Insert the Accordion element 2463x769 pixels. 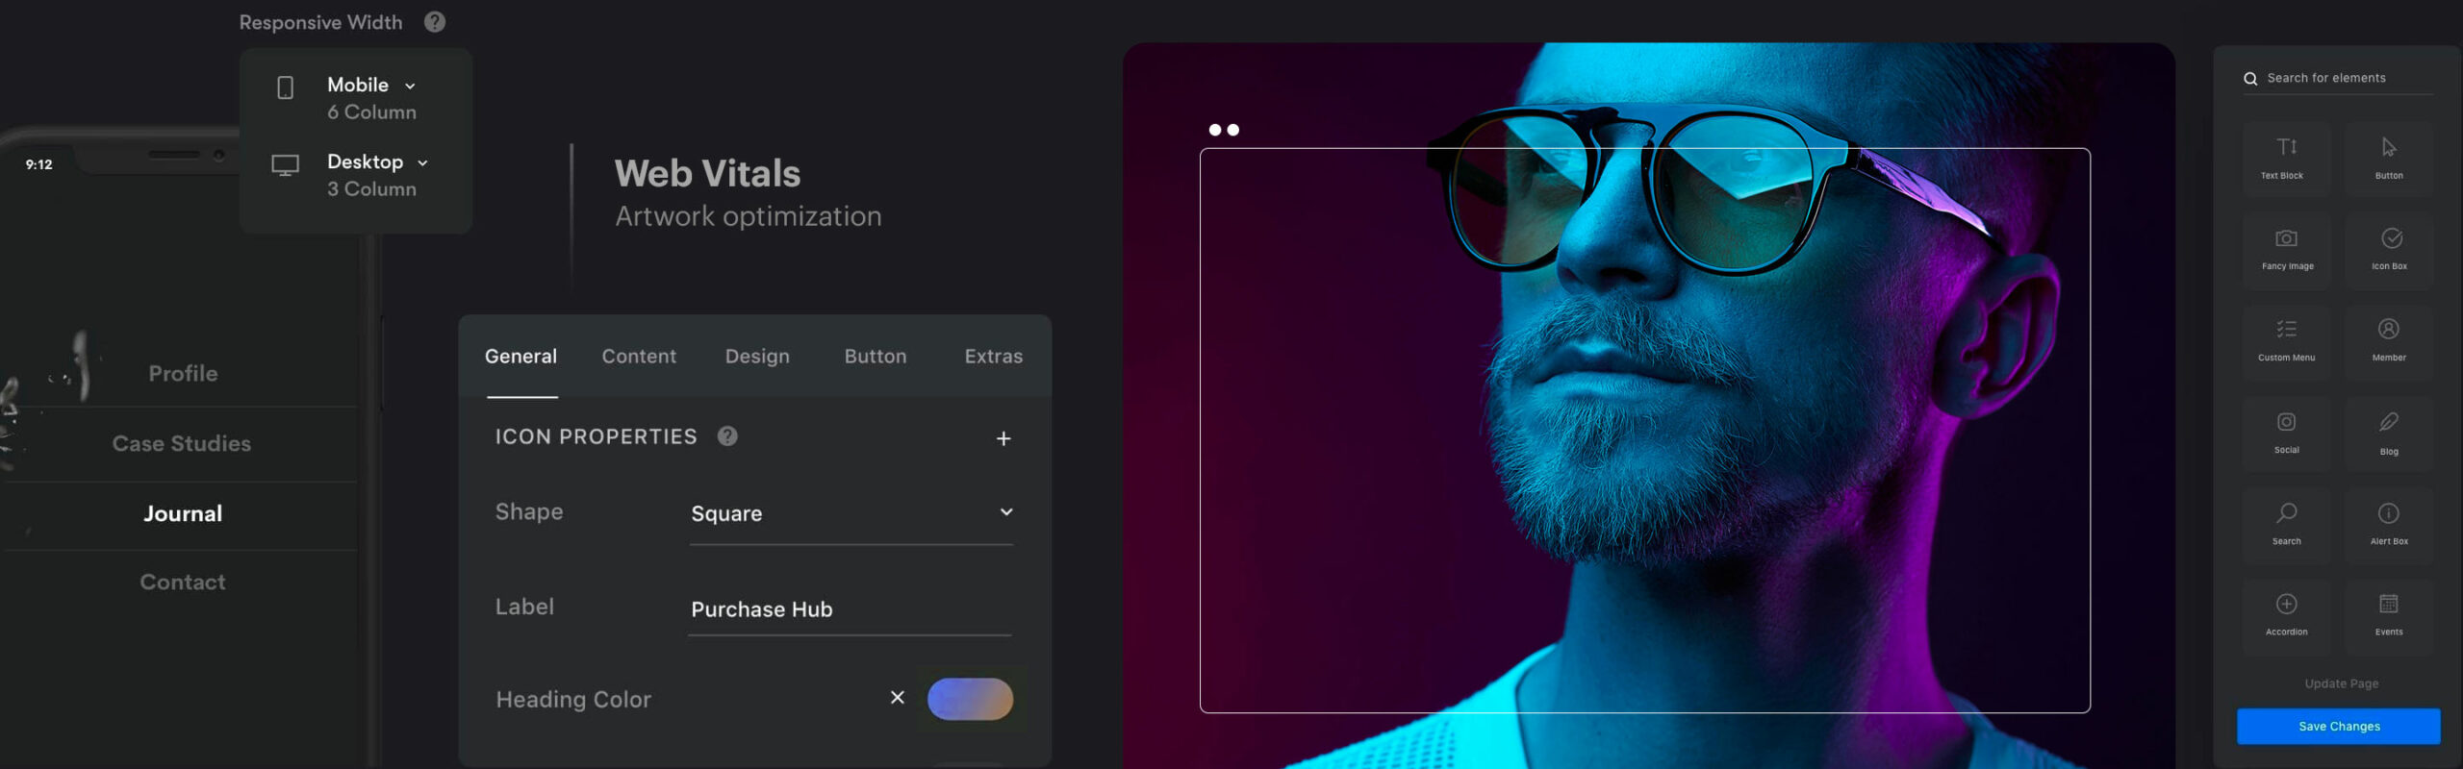coord(2286,615)
